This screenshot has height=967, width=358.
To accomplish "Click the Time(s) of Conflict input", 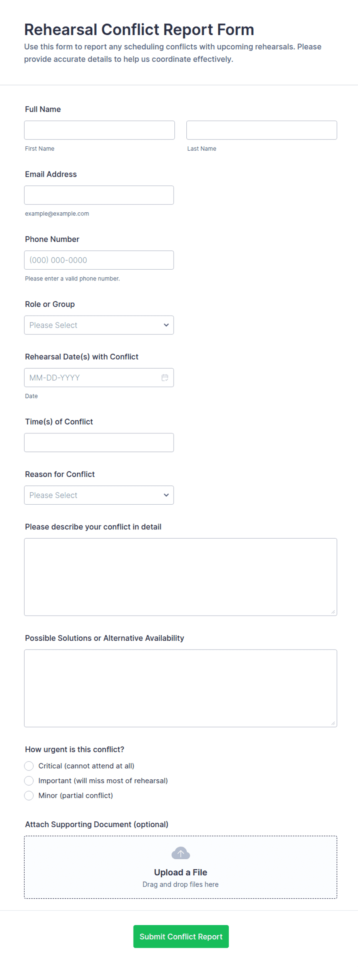I will coord(99,443).
